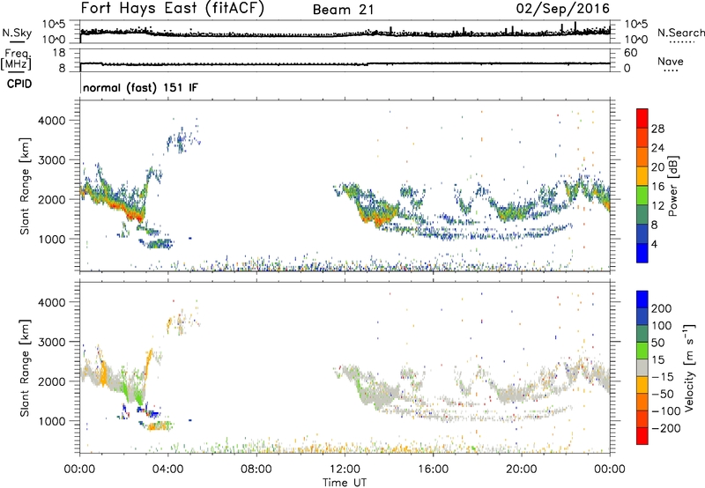Image resolution: width=705 pixels, height=488 pixels.
Task: Click the 'Freq. [MHz]' label
Action: pos(16,59)
